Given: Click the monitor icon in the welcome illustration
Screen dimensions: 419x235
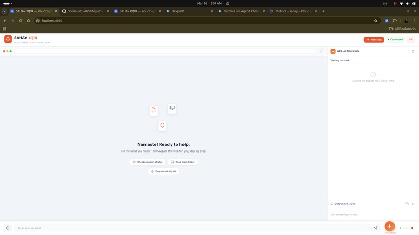Looking at the screenshot, I should 172,108.
